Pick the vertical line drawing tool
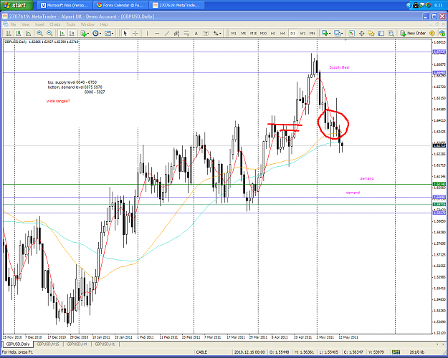 pyautogui.click(x=147, y=34)
